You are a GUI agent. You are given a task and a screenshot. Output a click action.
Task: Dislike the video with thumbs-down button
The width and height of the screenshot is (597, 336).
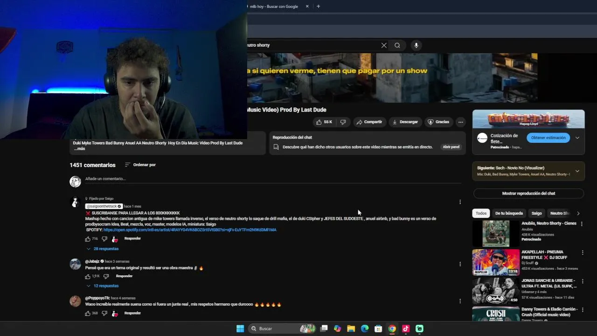[x=343, y=122]
